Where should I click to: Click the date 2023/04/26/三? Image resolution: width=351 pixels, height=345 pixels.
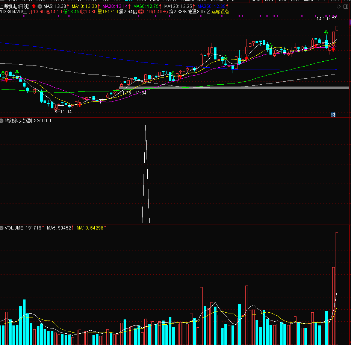coord(14,12)
